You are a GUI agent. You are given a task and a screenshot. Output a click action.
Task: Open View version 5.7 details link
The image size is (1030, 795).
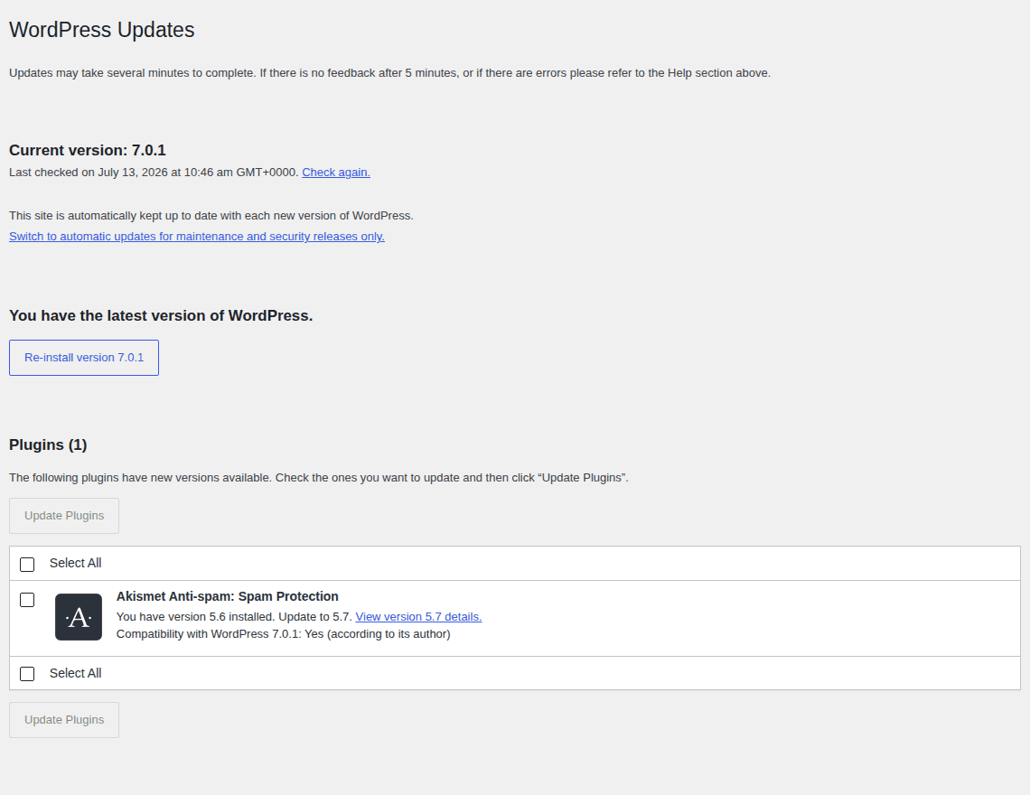[x=418, y=617]
